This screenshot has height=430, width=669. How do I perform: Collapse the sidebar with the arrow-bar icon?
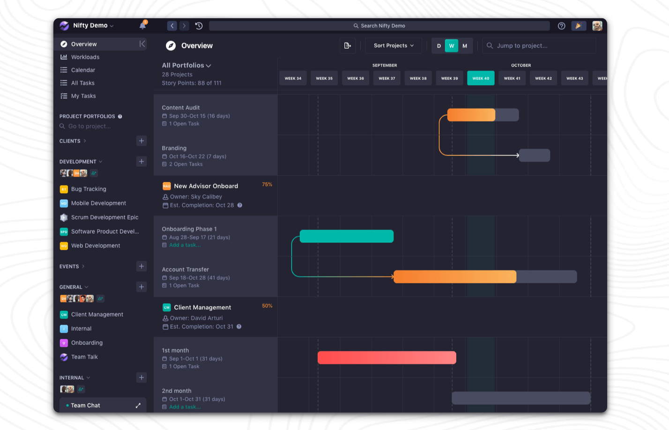pos(142,44)
